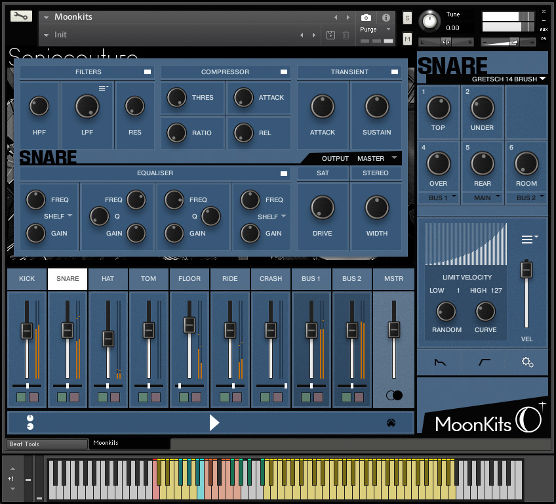Screen dimensions: 556x504
Task: Open the gear settings page
Action: tap(527, 362)
